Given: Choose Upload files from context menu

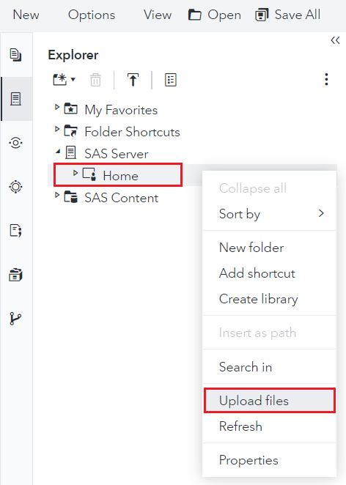Looking at the screenshot, I should [x=270, y=401].
